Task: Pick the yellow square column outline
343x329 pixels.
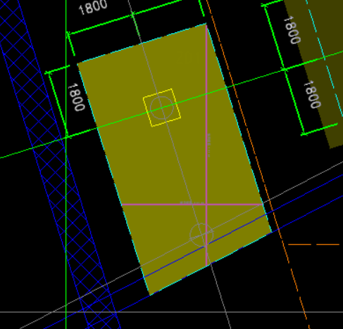Action: pos(162,108)
